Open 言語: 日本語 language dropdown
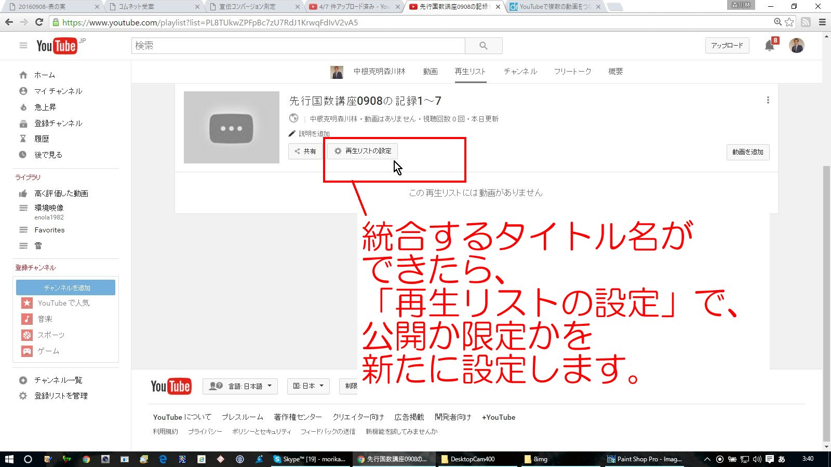This screenshot has width=831, height=467. pos(240,386)
